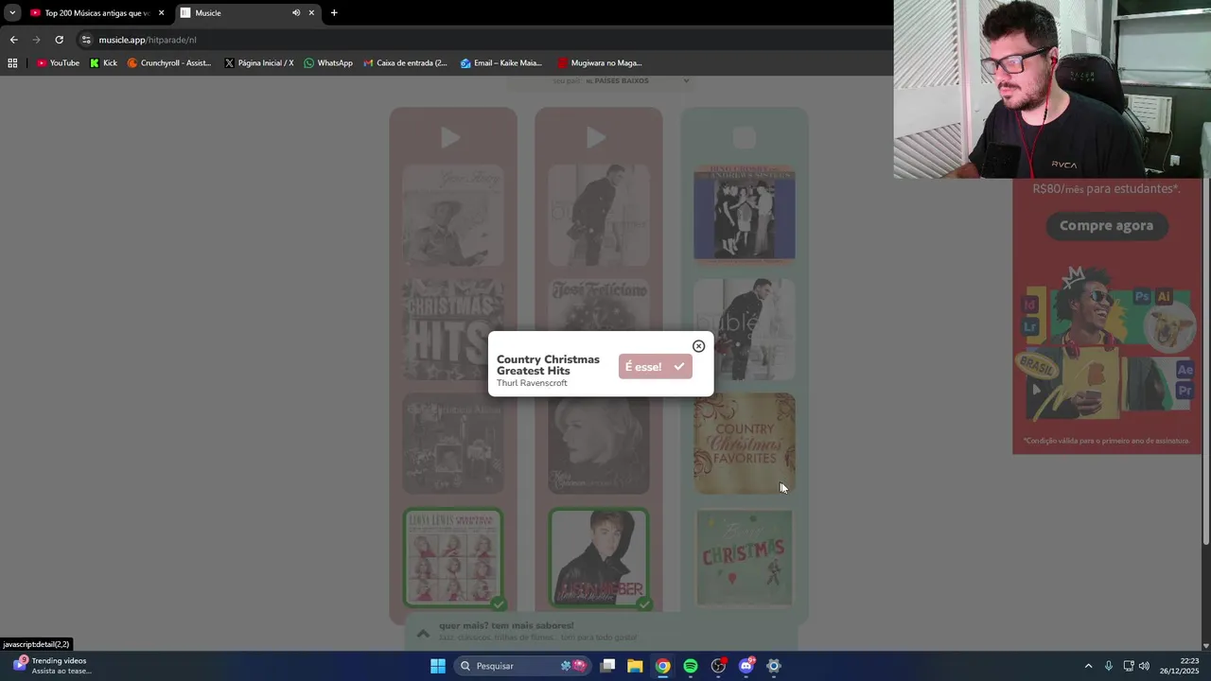This screenshot has width=1211, height=681.
Task: Pick the cowboy album in first column
Action: point(453,215)
